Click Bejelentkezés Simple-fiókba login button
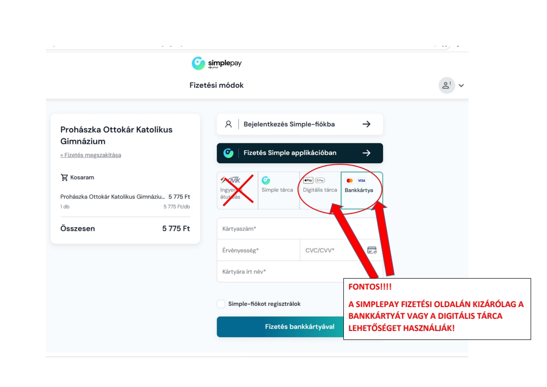Screen dimensions: 547x387 point(300,124)
